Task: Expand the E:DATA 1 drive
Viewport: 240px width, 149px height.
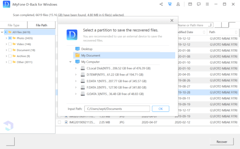Action: click(76, 81)
